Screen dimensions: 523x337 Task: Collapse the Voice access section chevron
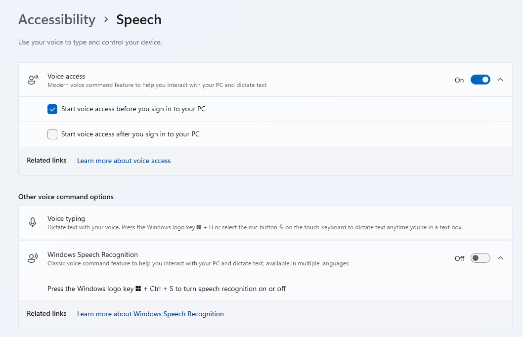[500, 80]
